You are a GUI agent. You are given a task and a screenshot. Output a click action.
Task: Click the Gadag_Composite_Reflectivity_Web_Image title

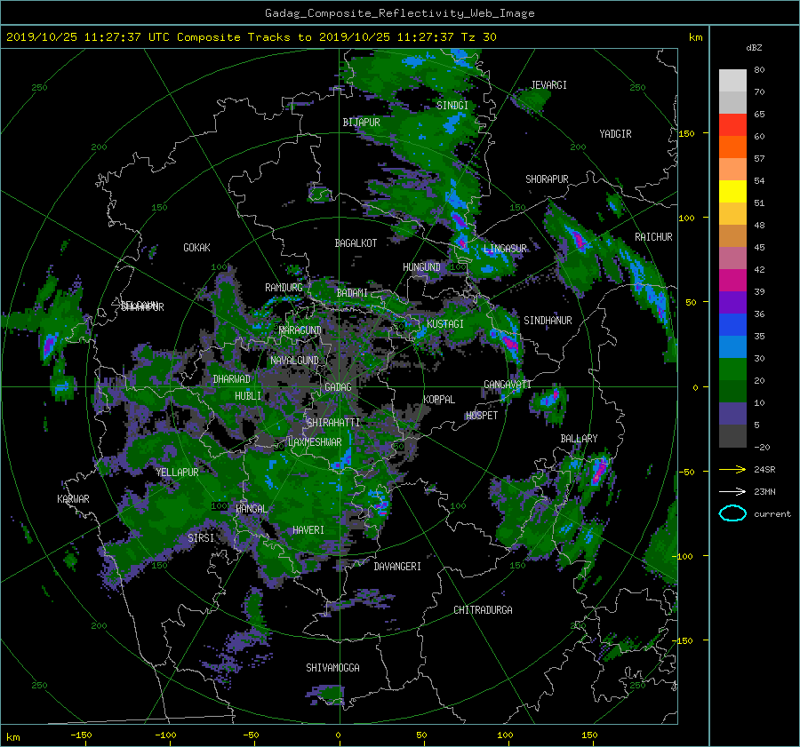399,13
